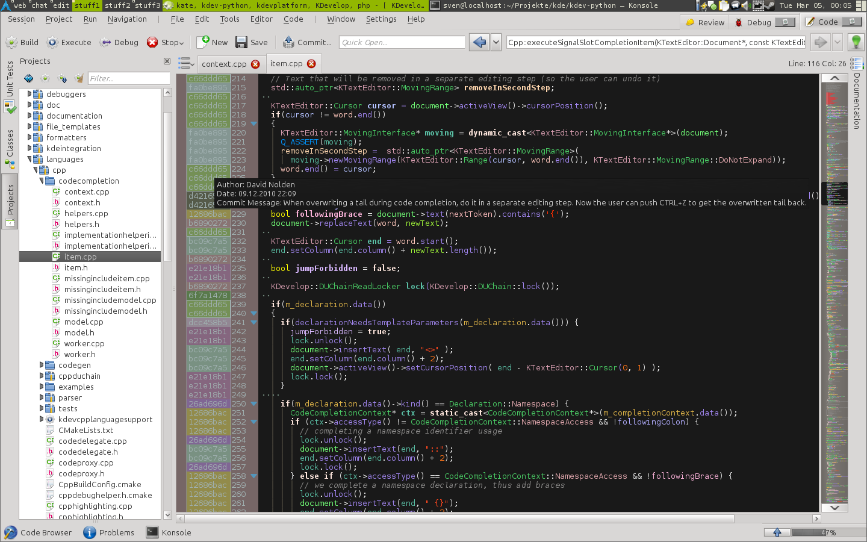Click the blue up-arrow in the status bar
867x542 pixels.
tap(777, 532)
